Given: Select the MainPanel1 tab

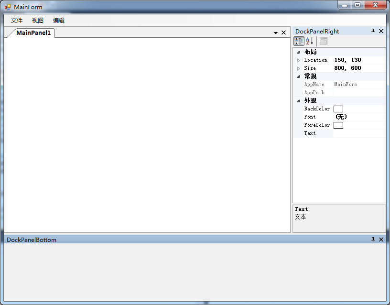Looking at the screenshot, I should click(x=33, y=33).
